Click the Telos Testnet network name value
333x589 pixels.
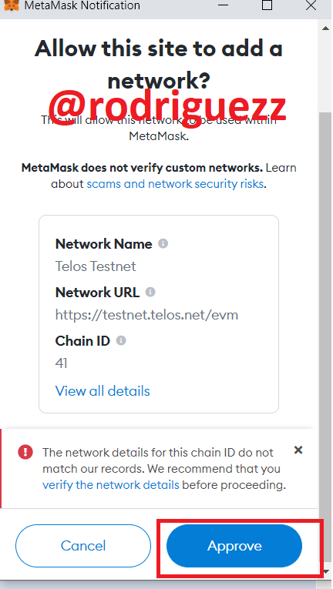96,266
